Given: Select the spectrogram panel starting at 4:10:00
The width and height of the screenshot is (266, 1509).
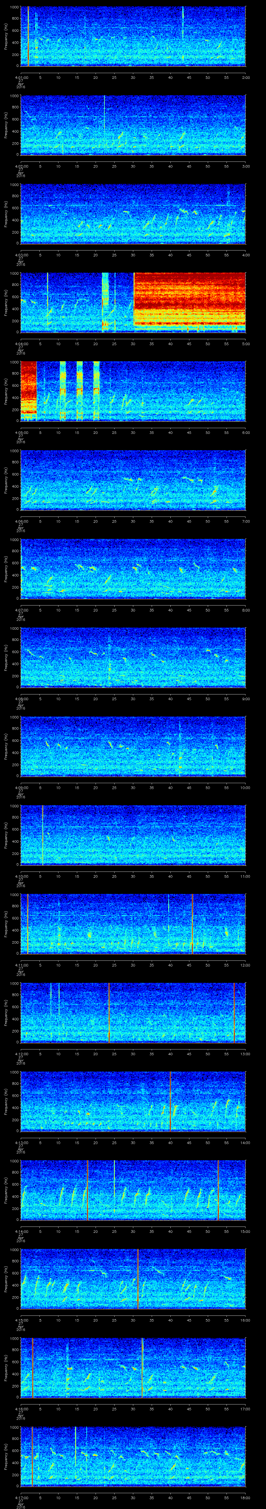Looking at the screenshot, I should 133,835.
